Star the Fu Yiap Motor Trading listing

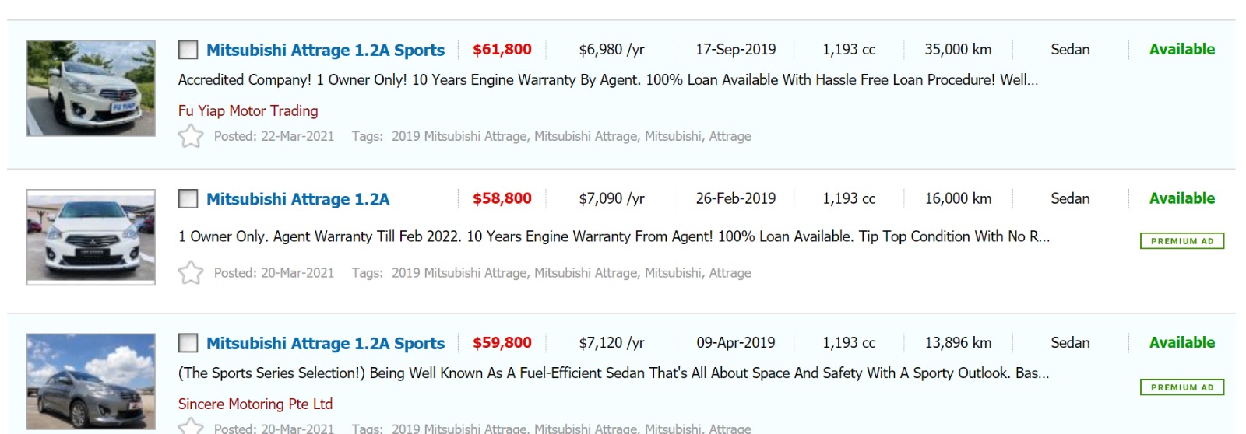tap(191, 136)
